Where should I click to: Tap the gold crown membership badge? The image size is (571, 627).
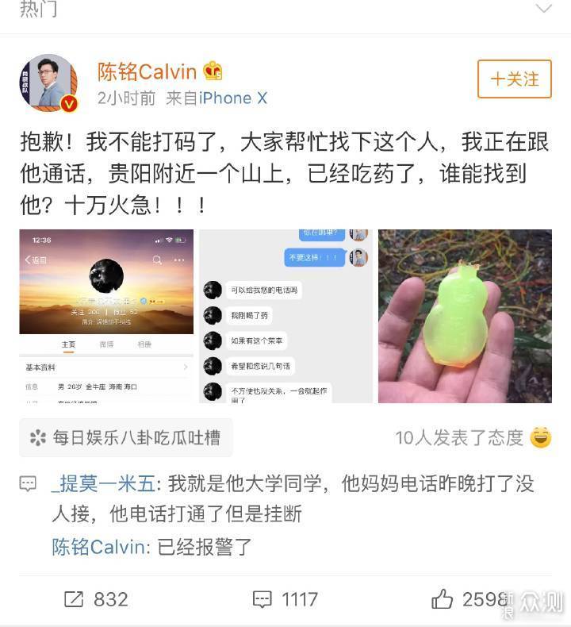tap(213, 71)
